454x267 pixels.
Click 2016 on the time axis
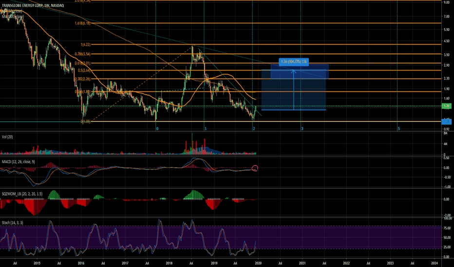click(x=81, y=263)
